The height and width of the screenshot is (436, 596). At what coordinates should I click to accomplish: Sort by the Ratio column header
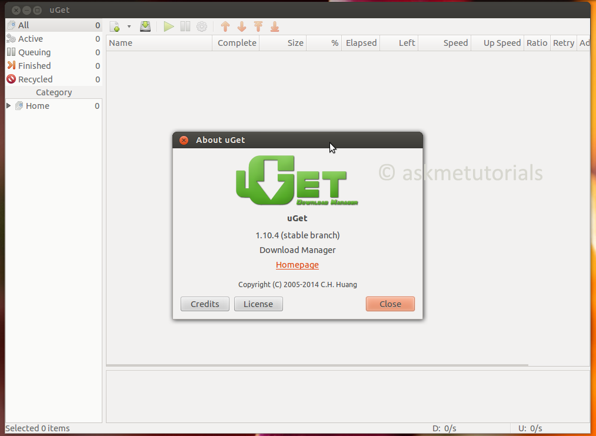point(537,43)
